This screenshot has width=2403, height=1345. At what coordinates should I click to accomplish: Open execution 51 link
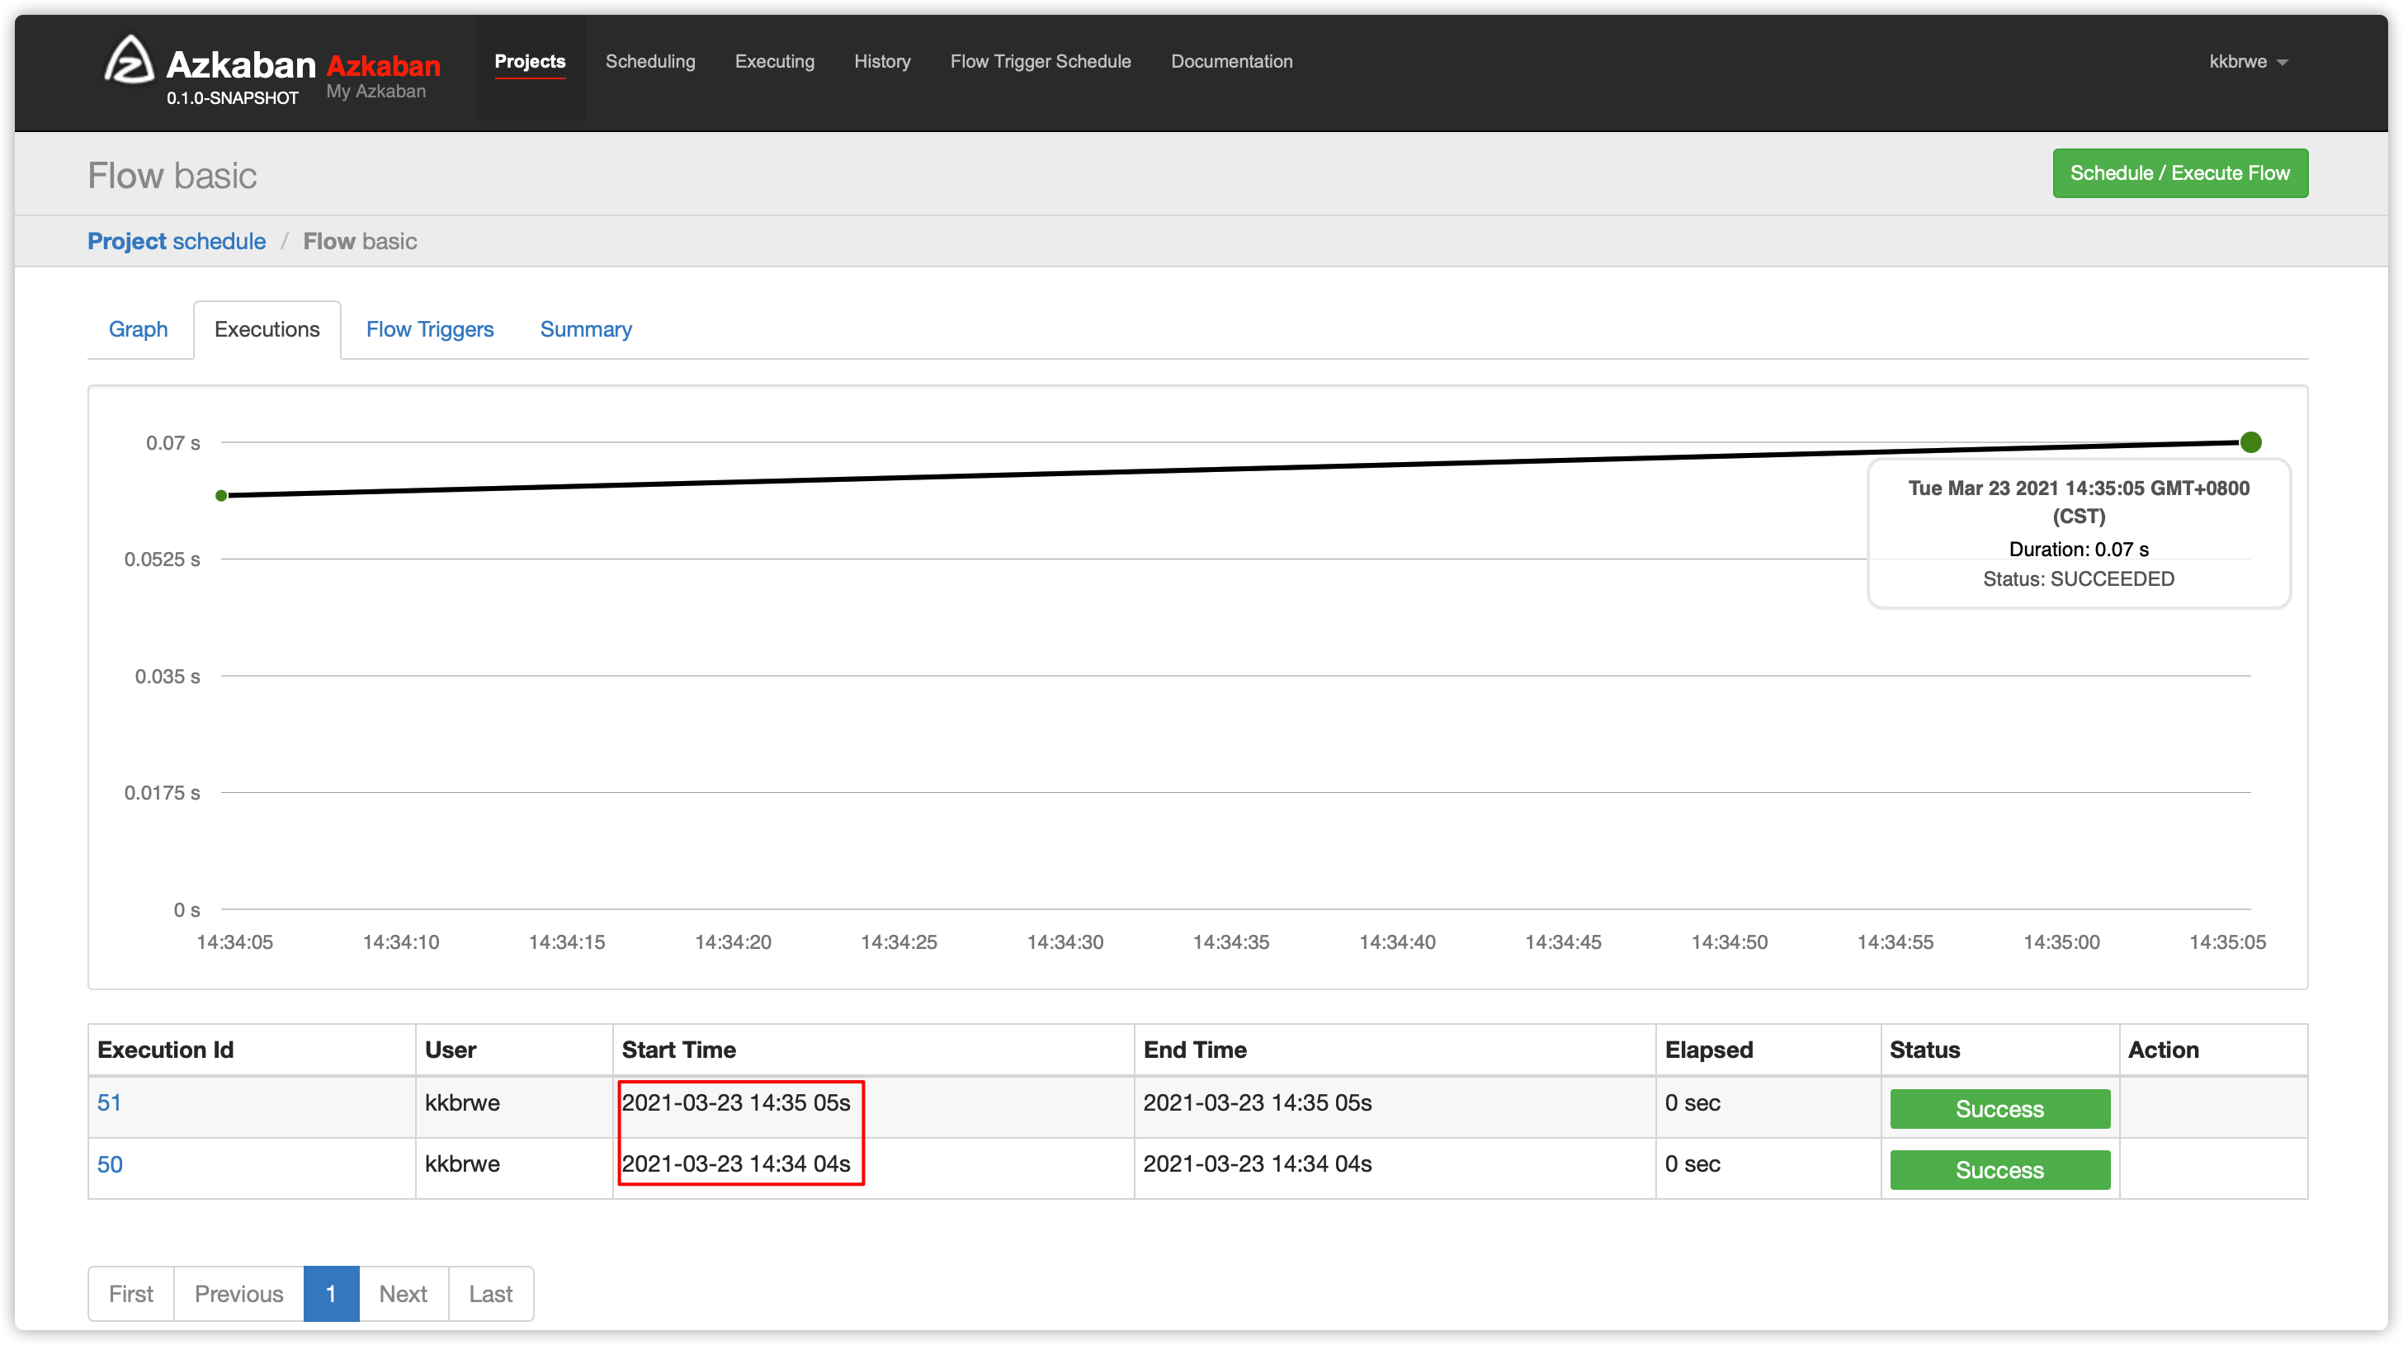[x=109, y=1102]
